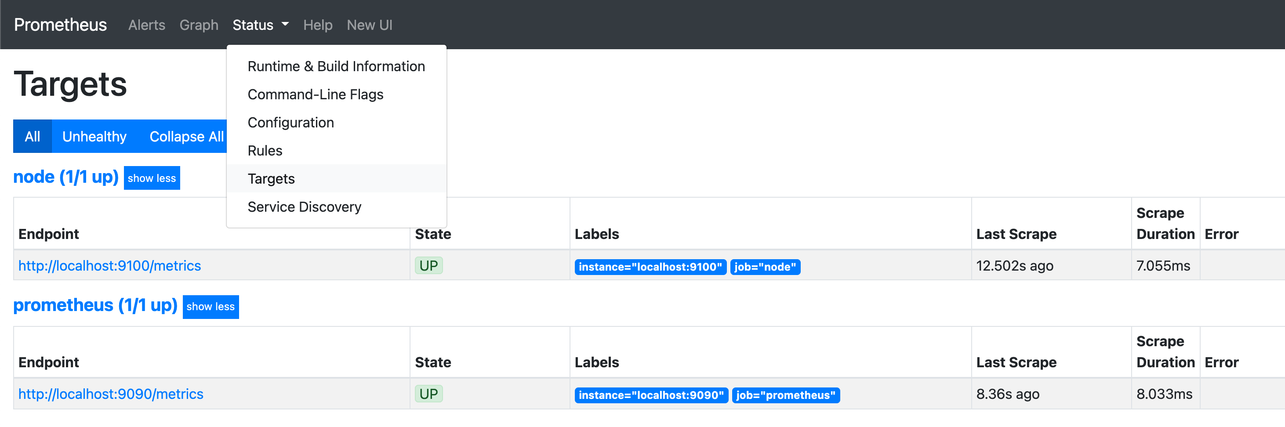
Task: Click Scrape Duration header in prometheus table
Action: [x=1165, y=352]
